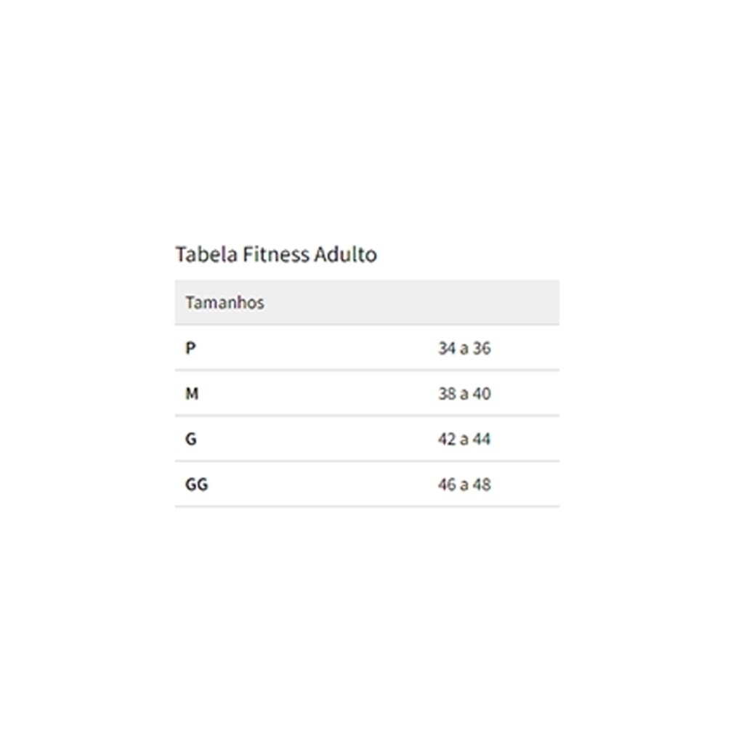The height and width of the screenshot is (744, 744).
Task: Click the "Tamanhos" column header
Action: click(225, 303)
